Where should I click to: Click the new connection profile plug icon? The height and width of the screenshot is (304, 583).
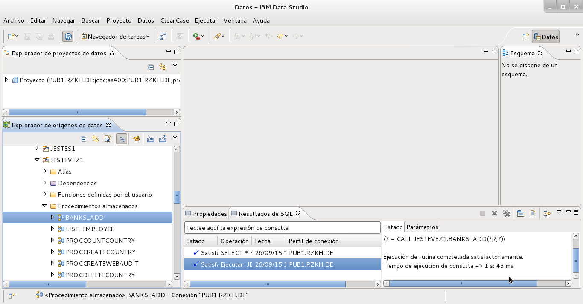[x=136, y=139]
